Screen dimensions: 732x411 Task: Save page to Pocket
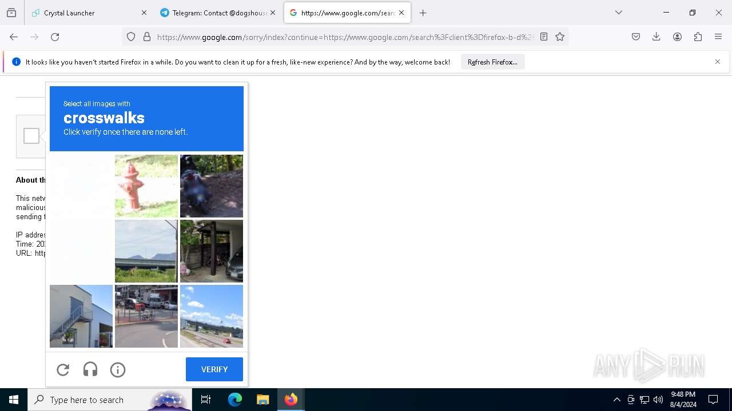(x=636, y=37)
